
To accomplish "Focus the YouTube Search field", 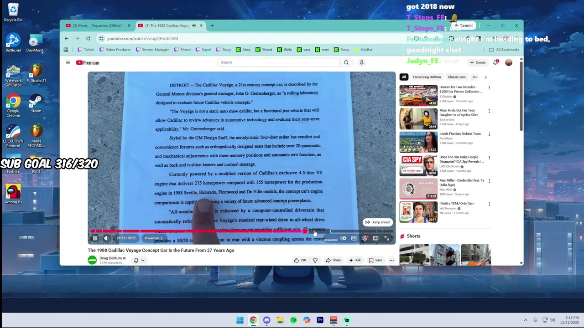I will point(278,62).
